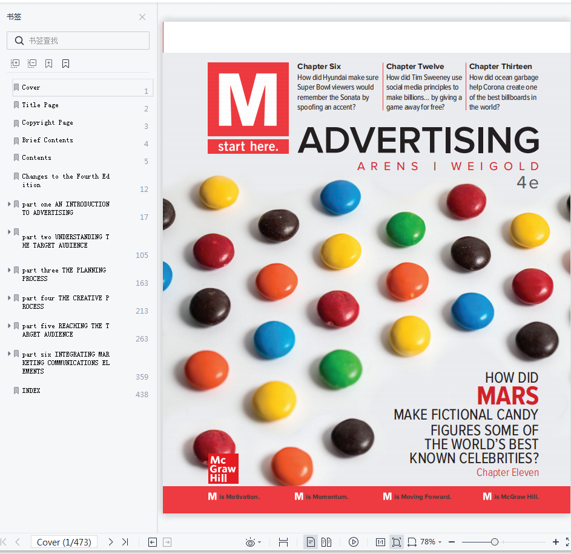This screenshot has width=571, height=554.
Task: Close the bookmarks panel
Action: (142, 17)
